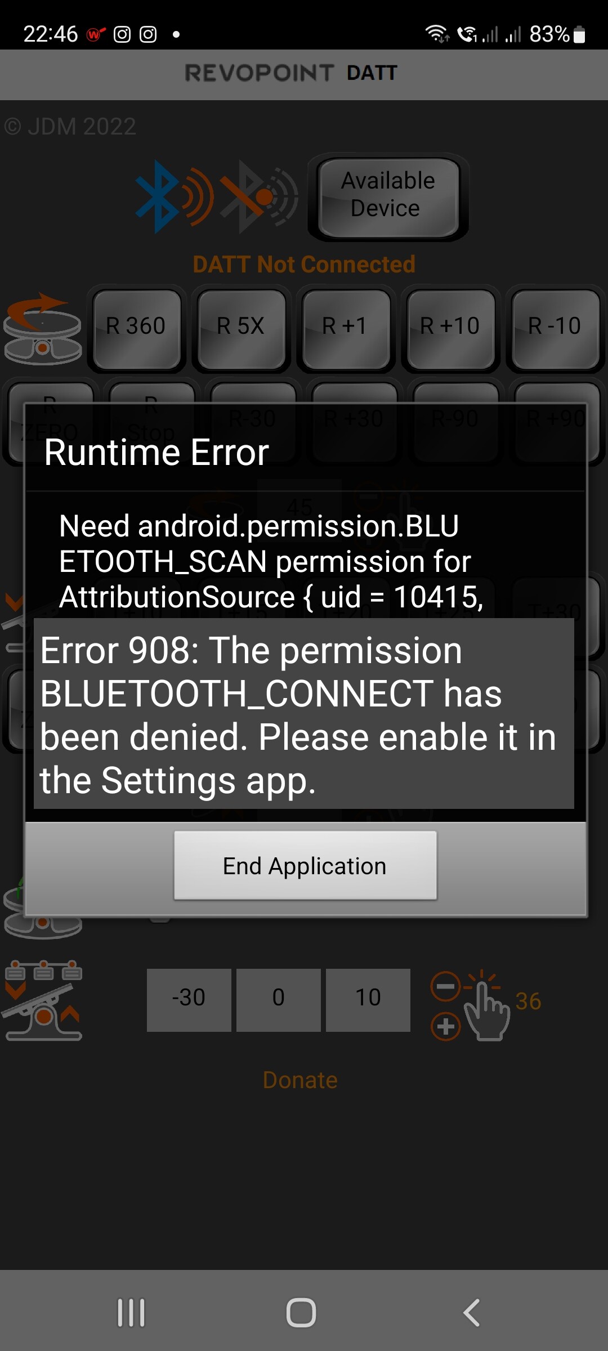Open the Donate link
The width and height of the screenshot is (608, 1351).
300,1080
